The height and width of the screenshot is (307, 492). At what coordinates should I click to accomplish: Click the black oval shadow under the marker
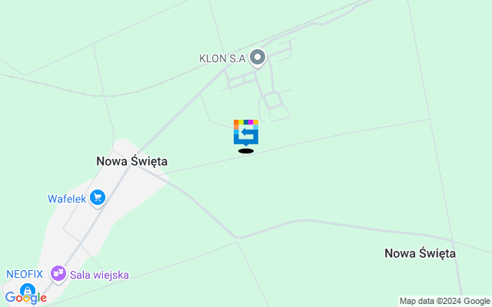pyautogui.click(x=246, y=151)
